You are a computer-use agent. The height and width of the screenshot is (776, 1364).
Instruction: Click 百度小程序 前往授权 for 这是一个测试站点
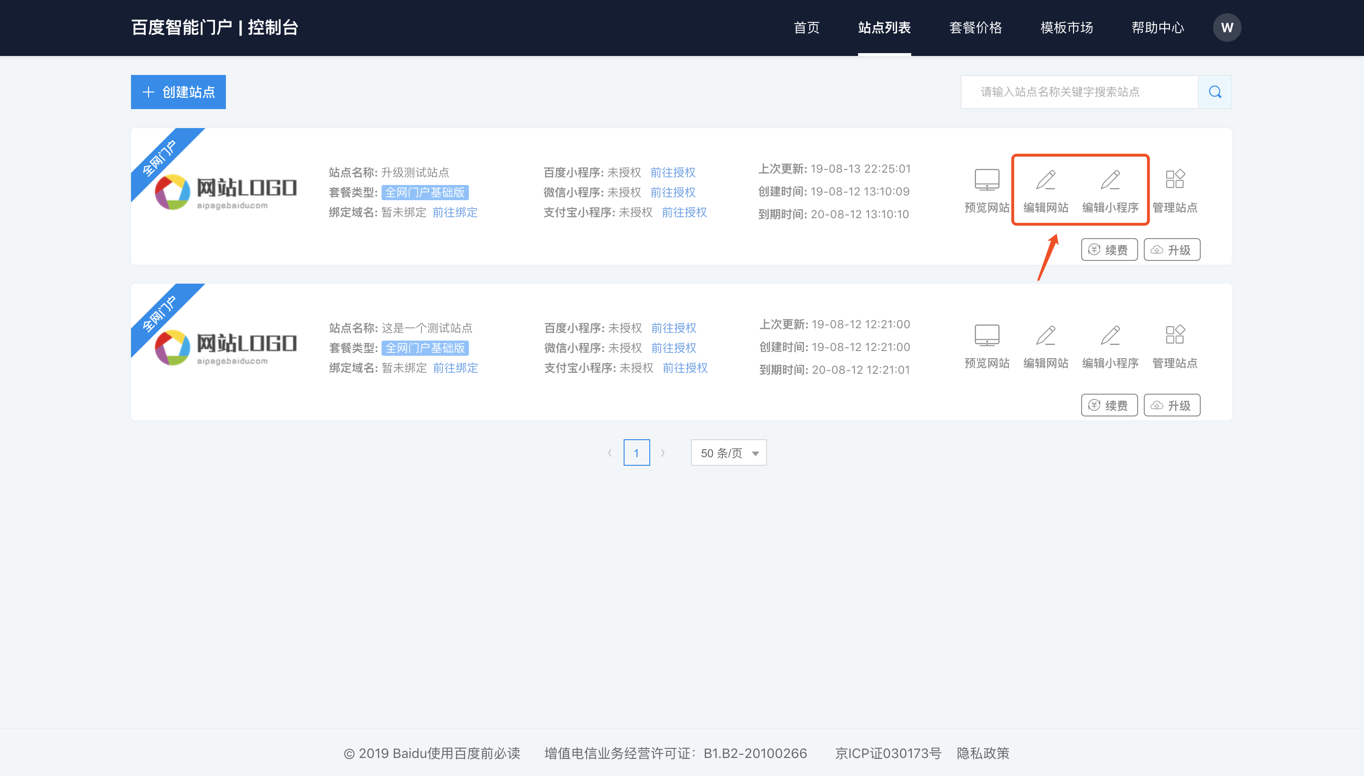point(674,328)
